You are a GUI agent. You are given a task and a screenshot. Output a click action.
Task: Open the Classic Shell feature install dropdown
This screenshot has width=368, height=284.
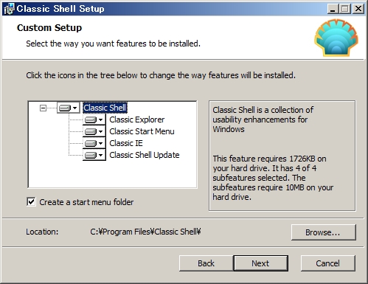69,108
